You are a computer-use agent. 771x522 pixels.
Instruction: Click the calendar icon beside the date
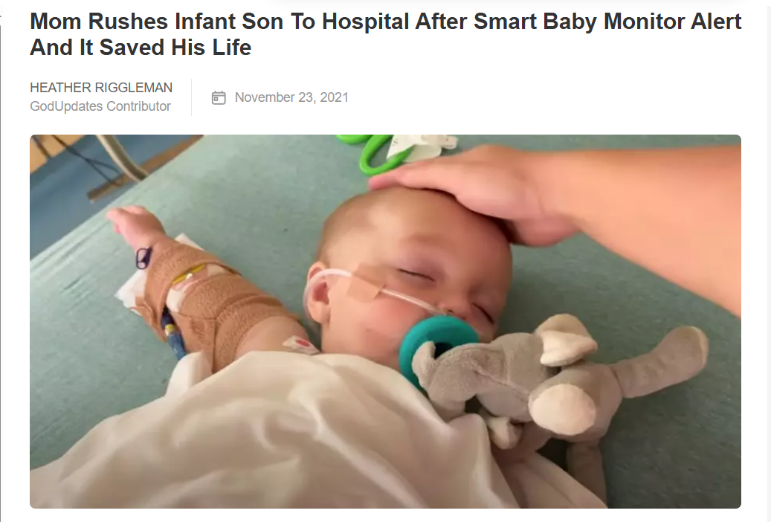219,97
